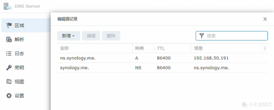
Task: Click the key icon beside 密钥
Action: coord(9,68)
